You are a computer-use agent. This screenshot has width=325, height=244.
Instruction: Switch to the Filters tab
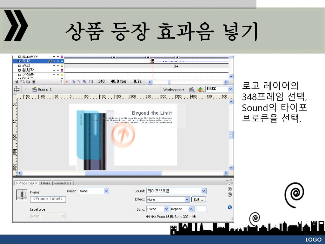45,183
